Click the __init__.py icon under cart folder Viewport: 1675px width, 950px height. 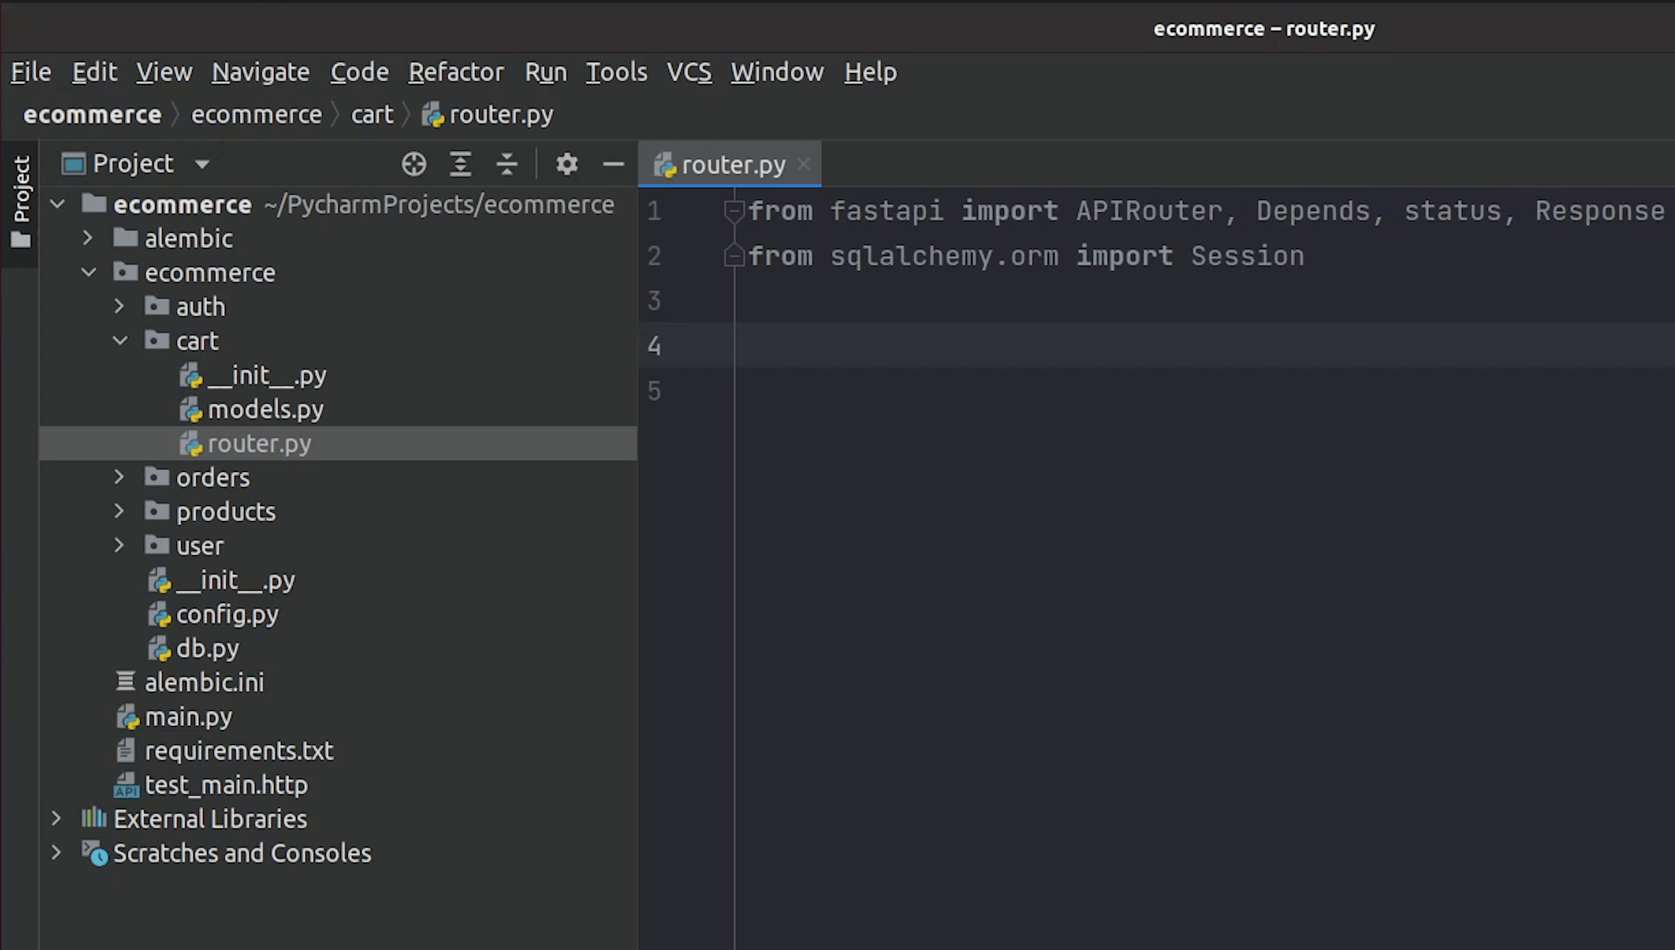(x=190, y=375)
